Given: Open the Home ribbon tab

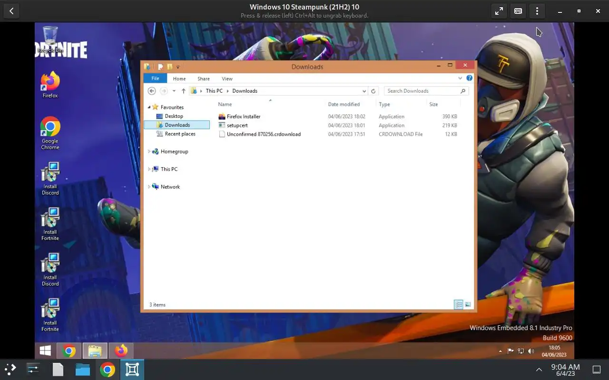Looking at the screenshot, I should pos(179,78).
